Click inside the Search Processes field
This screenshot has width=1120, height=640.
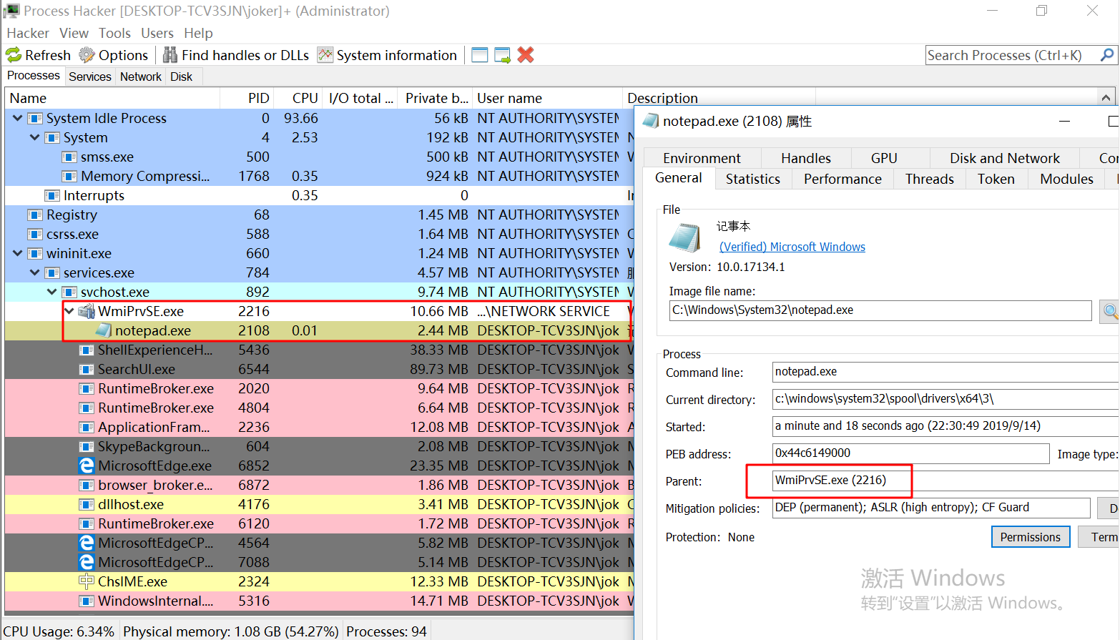coord(1001,55)
